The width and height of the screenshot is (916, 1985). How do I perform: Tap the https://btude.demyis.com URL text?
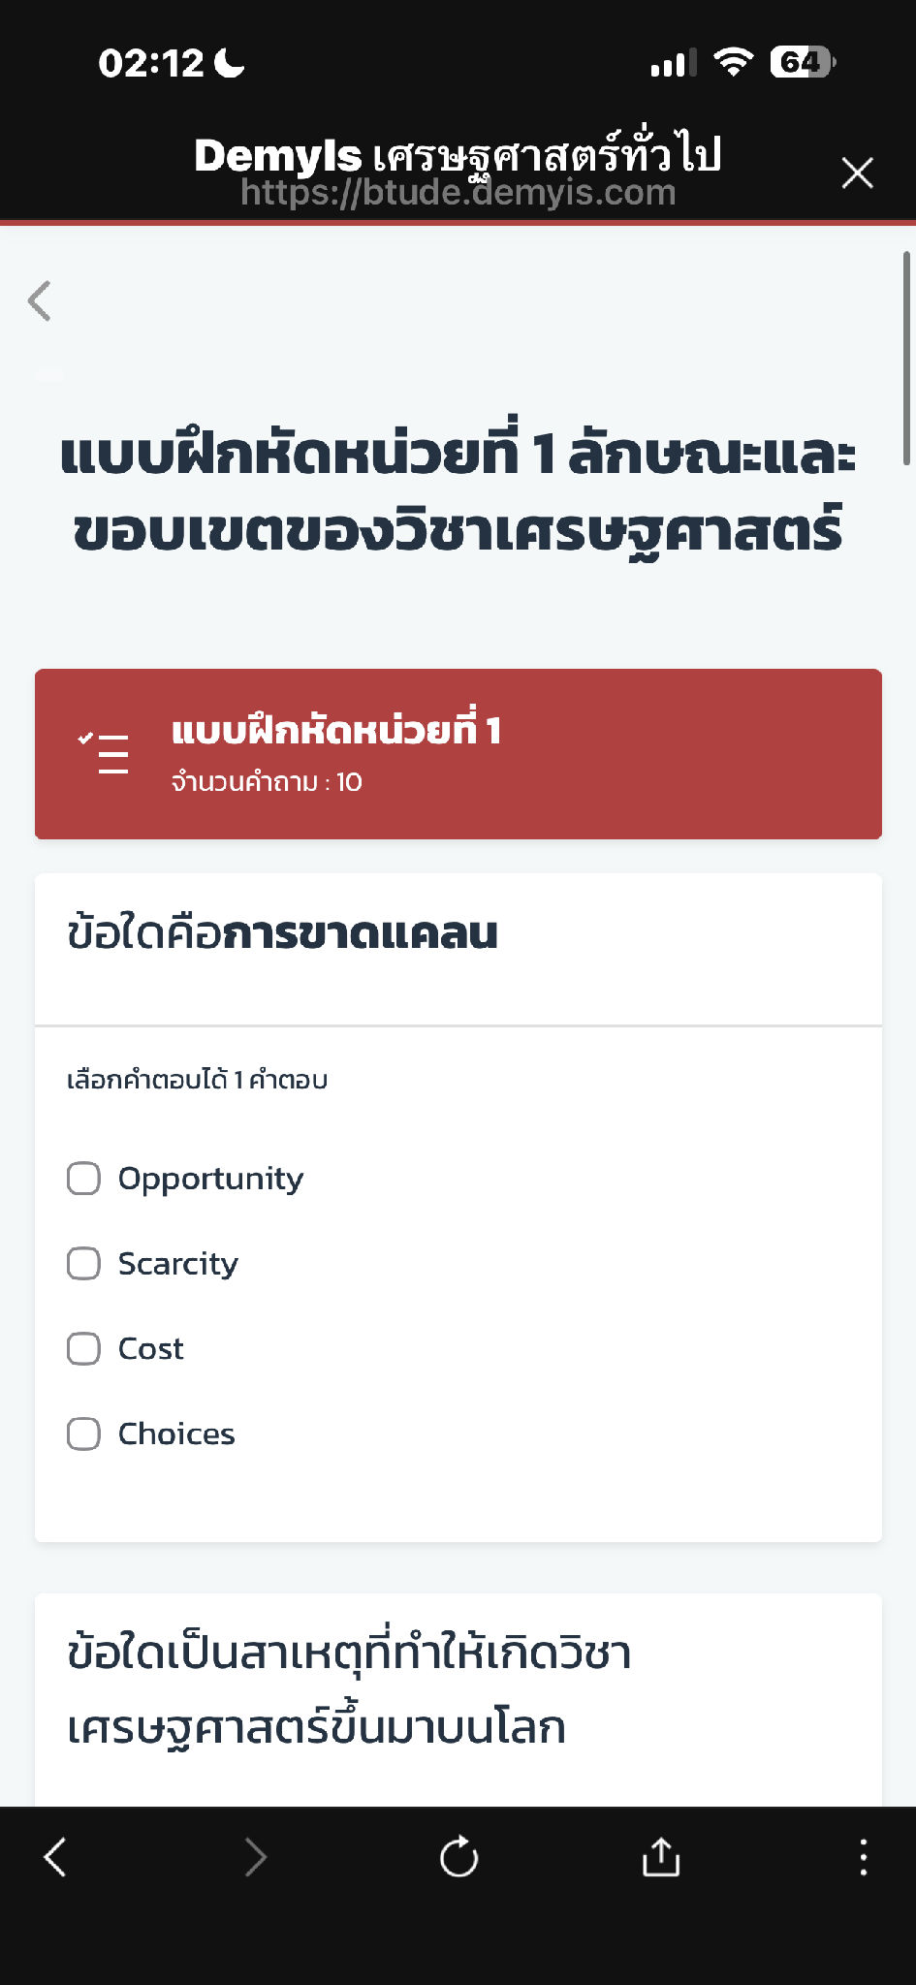point(458,192)
